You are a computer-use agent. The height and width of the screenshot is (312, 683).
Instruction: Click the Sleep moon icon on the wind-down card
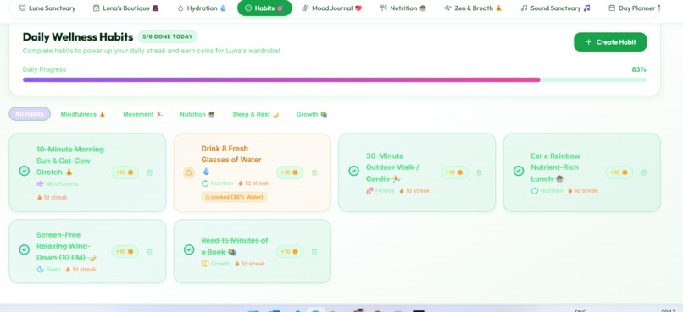coord(41,270)
